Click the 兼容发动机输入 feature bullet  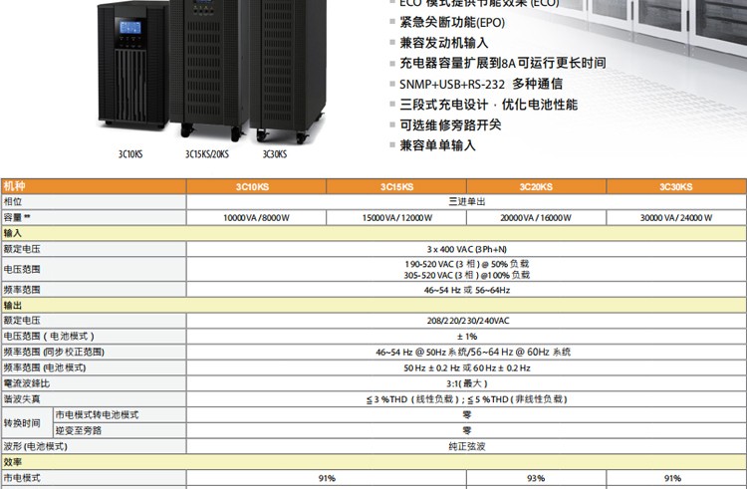(444, 43)
